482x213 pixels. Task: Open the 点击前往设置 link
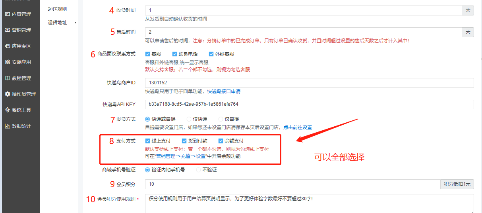pos(298,127)
